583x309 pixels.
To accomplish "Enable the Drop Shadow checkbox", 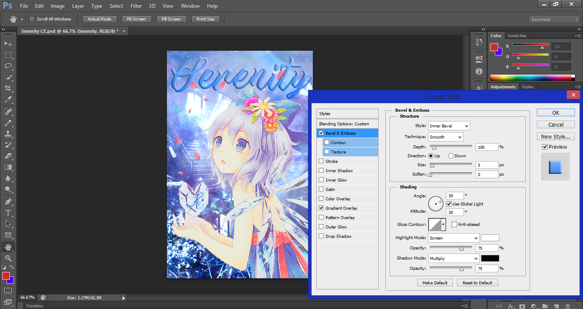I will point(321,236).
